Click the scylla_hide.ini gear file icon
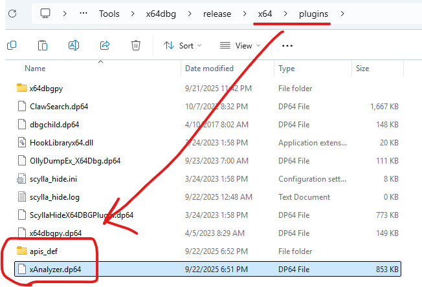The width and height of the screenshot is (422, 287). pyautogui.click(x=21, y=178)
